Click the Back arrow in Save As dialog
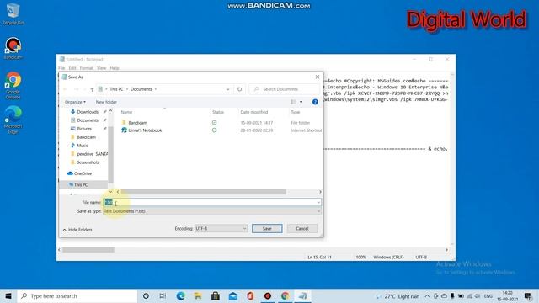The width and height of the screenshot is (539, 303). pyautogui.click(x=66, y=89)
